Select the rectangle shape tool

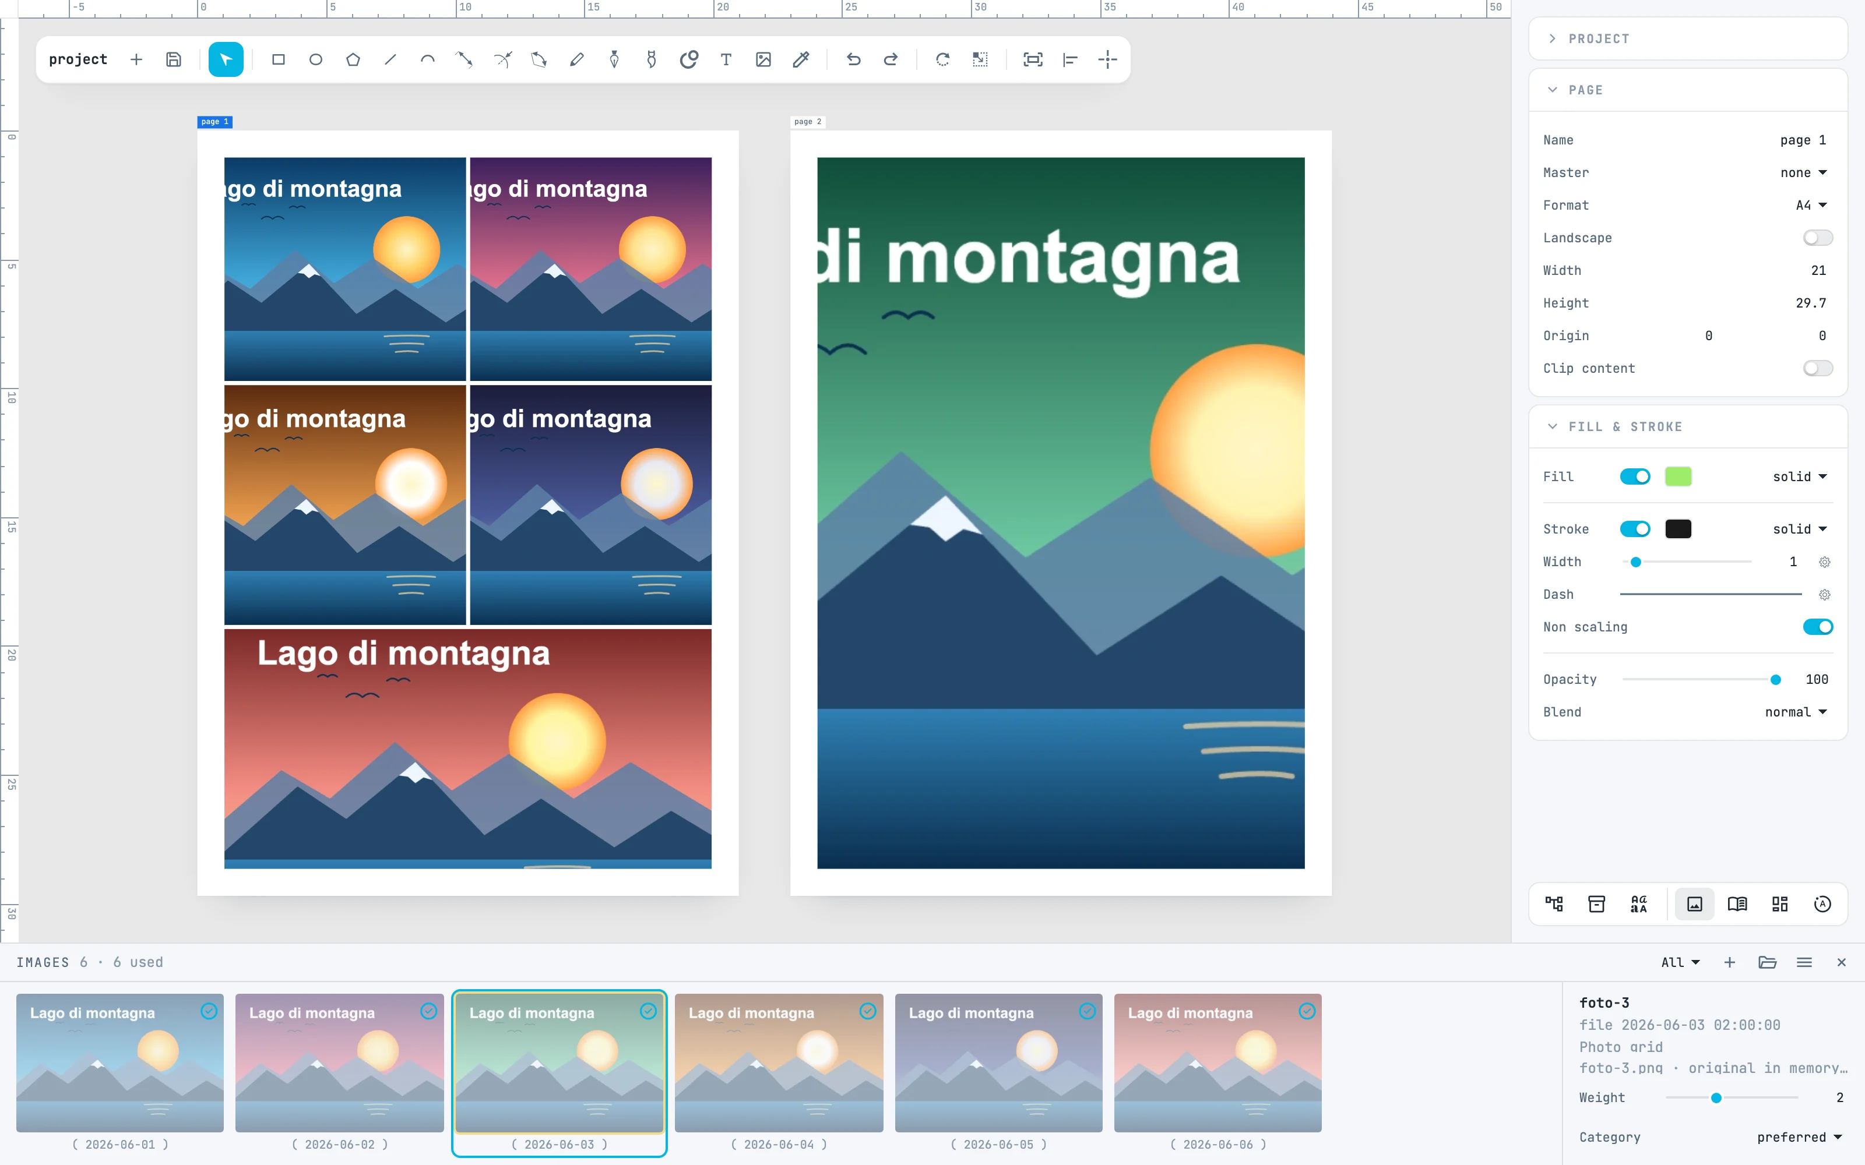tap(278, 59)
